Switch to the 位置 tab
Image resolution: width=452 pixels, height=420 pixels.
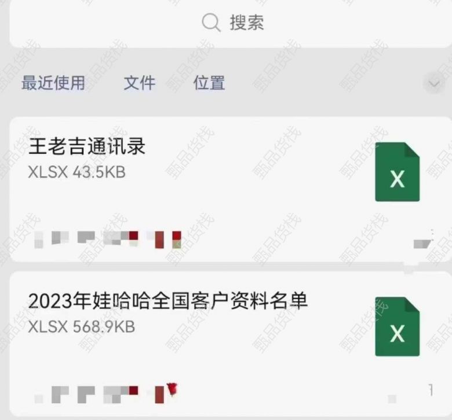coord(209,83)
